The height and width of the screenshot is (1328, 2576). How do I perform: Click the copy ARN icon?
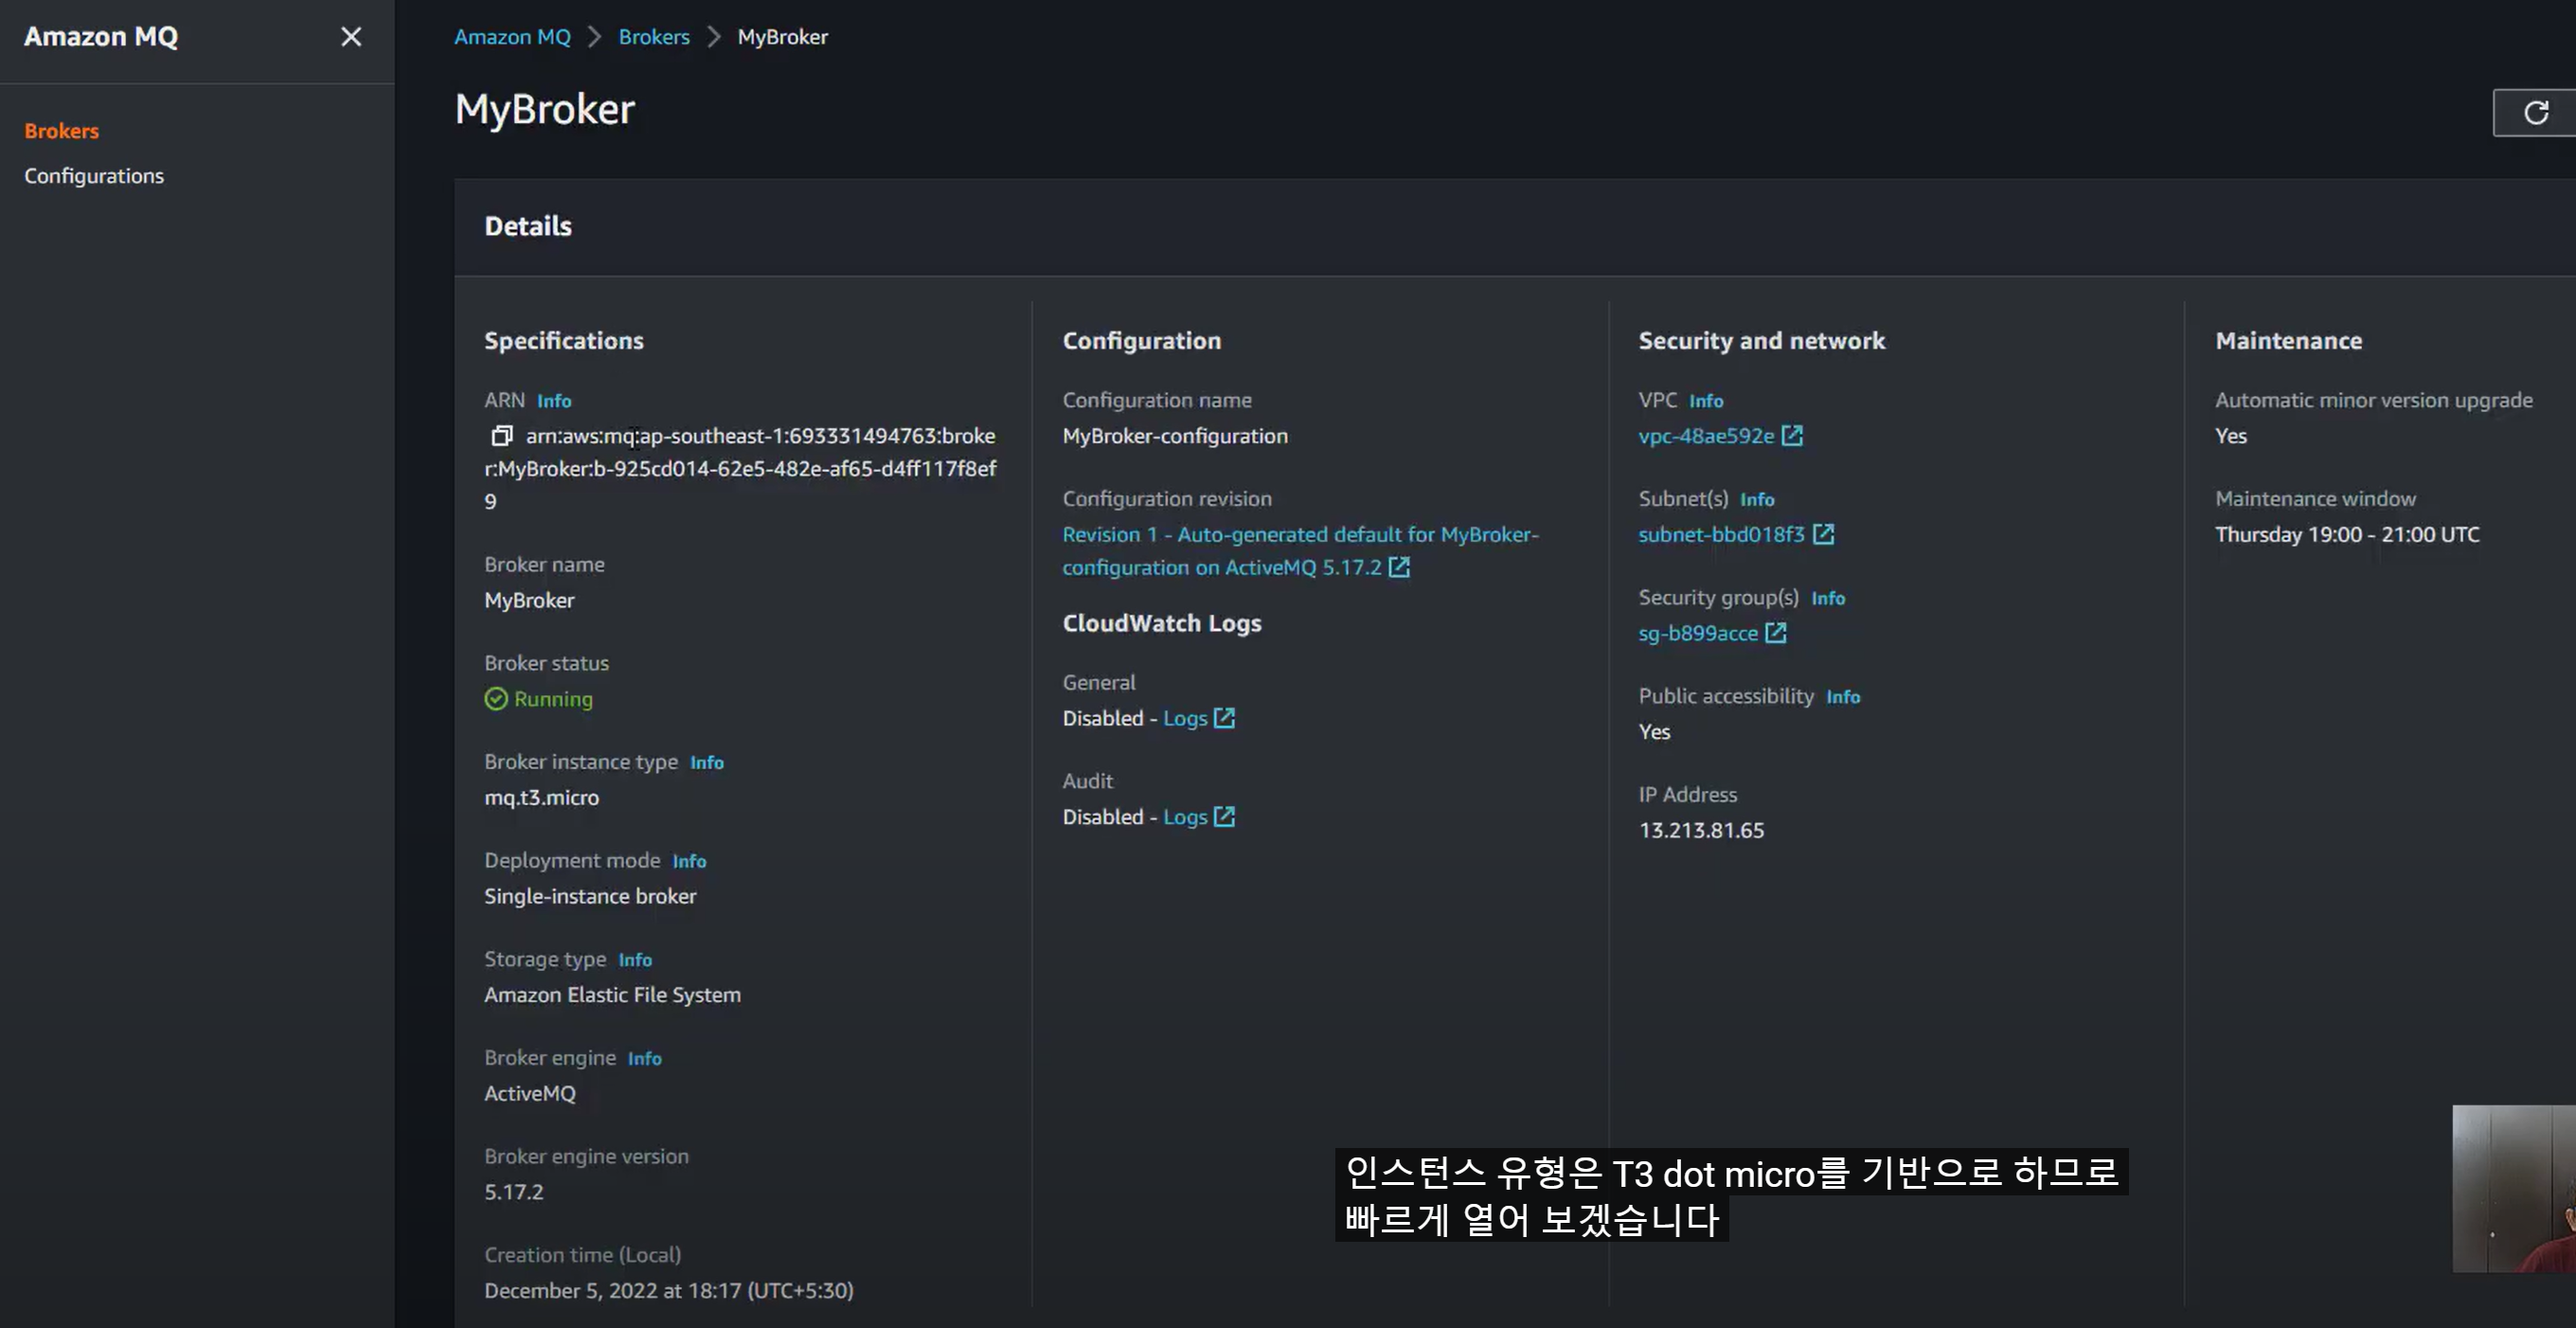point(501,436)
